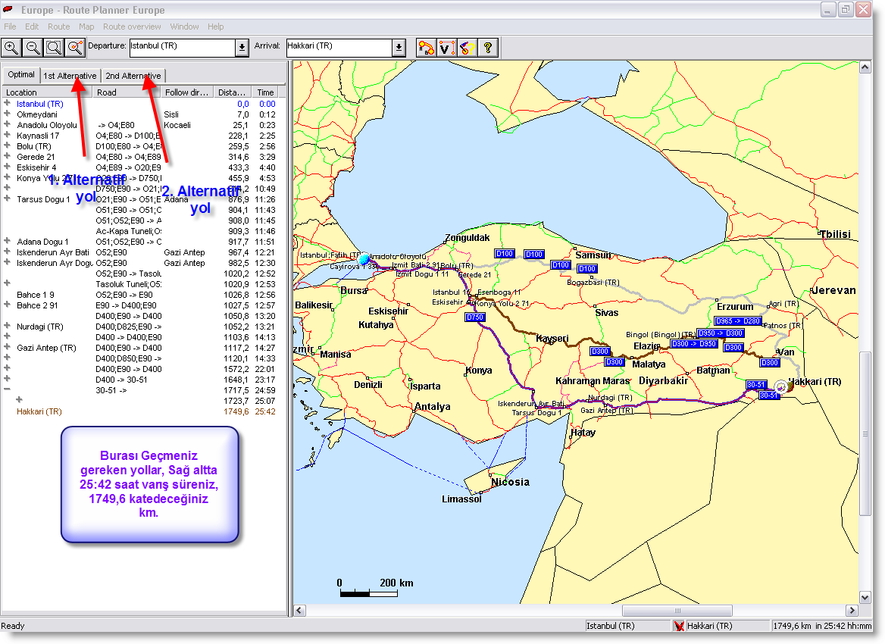Switch to the 2nd Alternative tab
The width and height of the screenshot is (885, 644).
pyautogui.click(x=133, y=76)
